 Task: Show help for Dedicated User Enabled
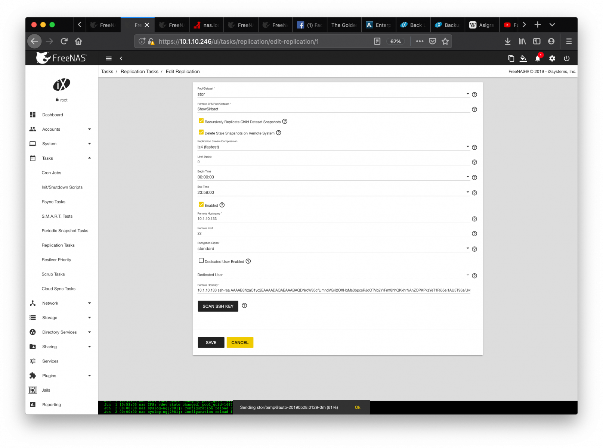click(248, 261)
